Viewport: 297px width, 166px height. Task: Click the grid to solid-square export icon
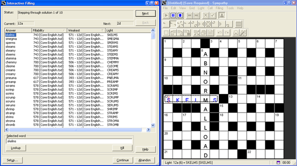(187, 33)
